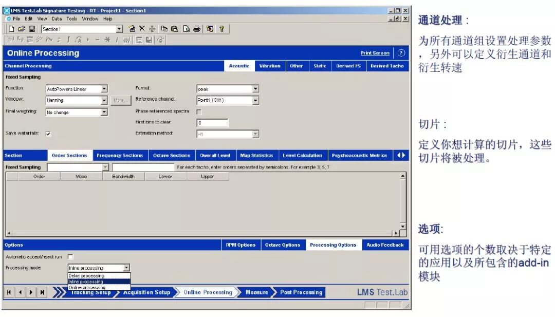
Task: Switch to the Vibration channel tab
Action: tap(270, 66)
